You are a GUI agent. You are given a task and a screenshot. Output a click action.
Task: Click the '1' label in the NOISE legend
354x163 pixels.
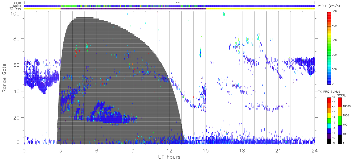coord(344,143)
